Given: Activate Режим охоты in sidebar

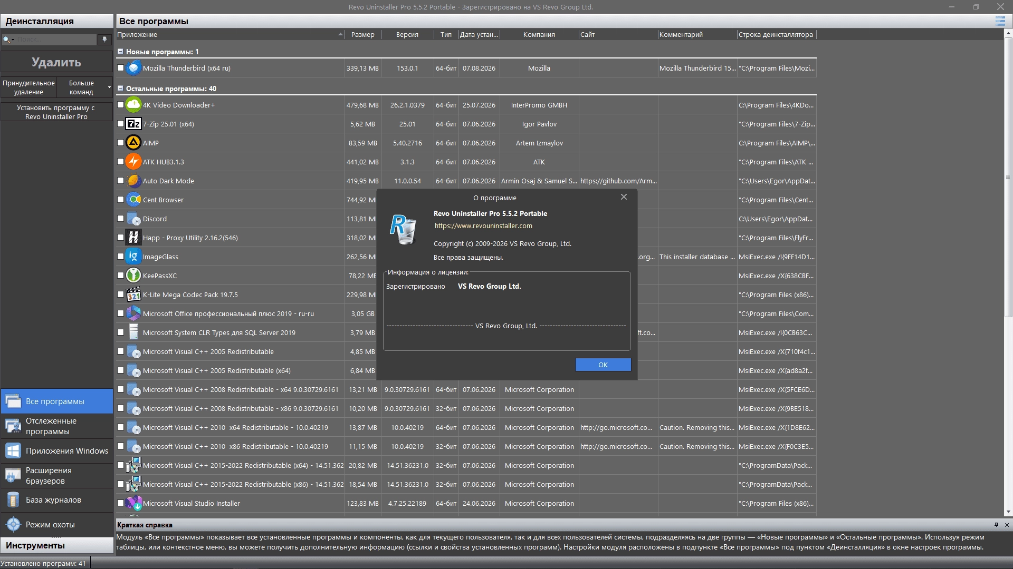Looking at the screenshot, I should click(57, 525).
